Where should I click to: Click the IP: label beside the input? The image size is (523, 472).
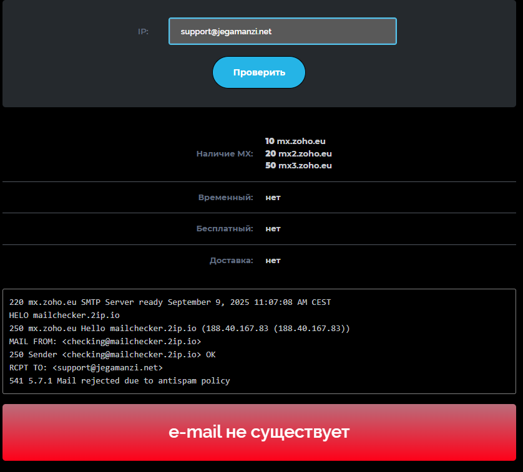[x=143, y=31]
